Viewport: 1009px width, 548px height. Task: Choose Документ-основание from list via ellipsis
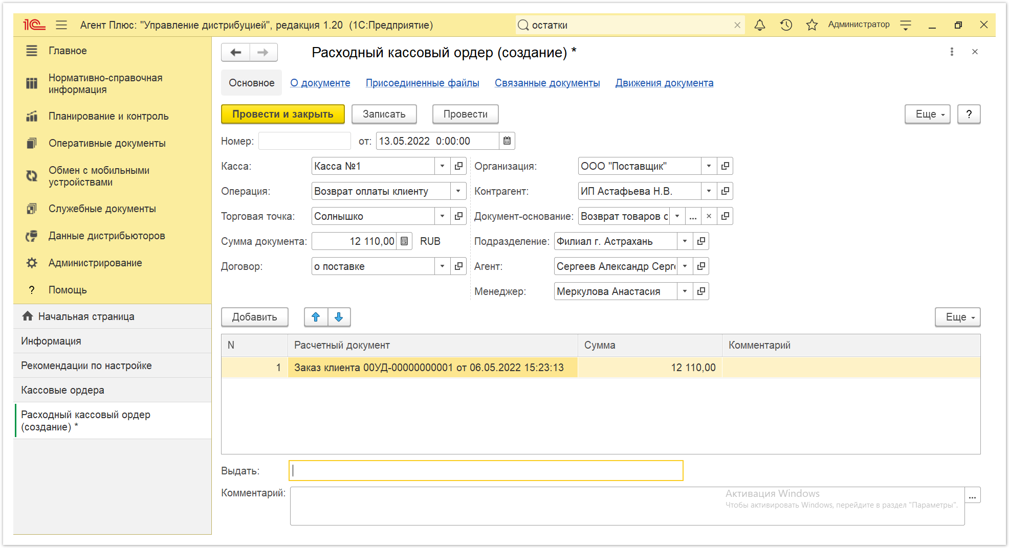[x=693, y=216]
